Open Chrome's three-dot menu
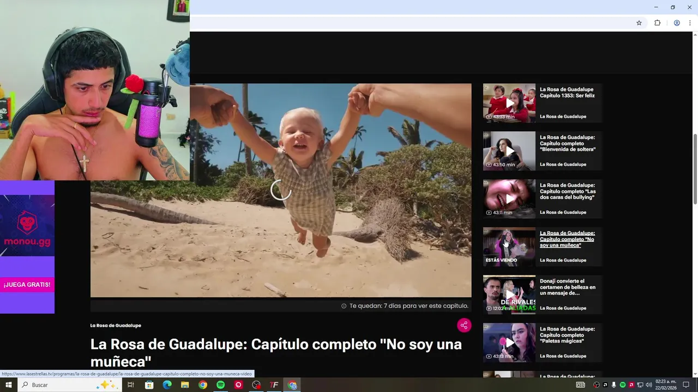Screen dimensions: 698x392 point(690,23)
